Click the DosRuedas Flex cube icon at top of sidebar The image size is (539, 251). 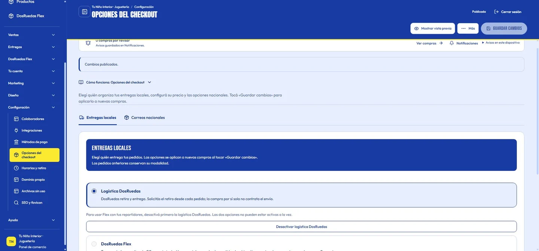click(11, 16)
